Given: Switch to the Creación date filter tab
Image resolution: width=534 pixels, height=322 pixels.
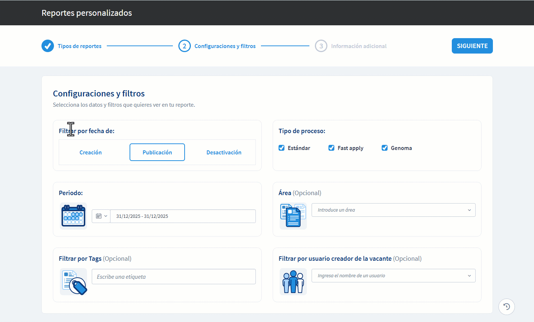Looking at the screenshot, I should (x=90, y=152).
